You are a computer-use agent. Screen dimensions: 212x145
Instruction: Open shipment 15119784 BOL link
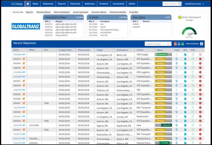click(x=17, y=125)
